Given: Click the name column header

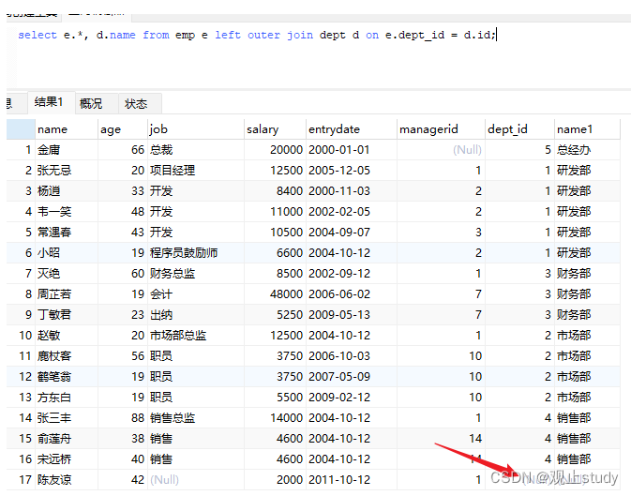Looking at the screenshot, I should coord(67,129).
